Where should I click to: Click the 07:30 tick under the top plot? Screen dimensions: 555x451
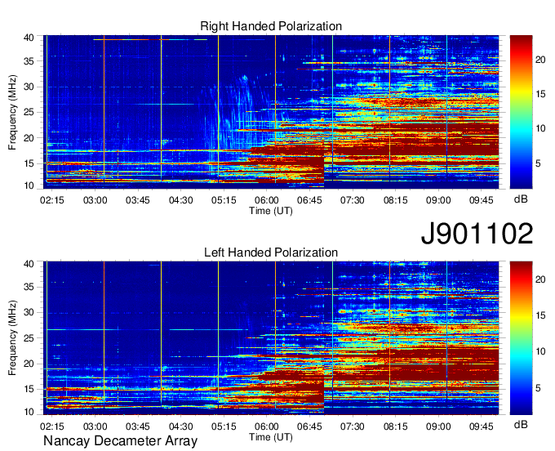(x=353, y=200)
